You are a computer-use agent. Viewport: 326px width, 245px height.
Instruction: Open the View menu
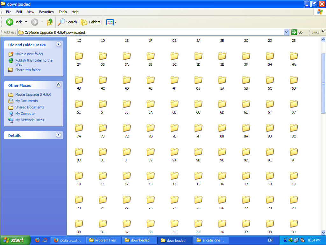click(x=31, y=12)
